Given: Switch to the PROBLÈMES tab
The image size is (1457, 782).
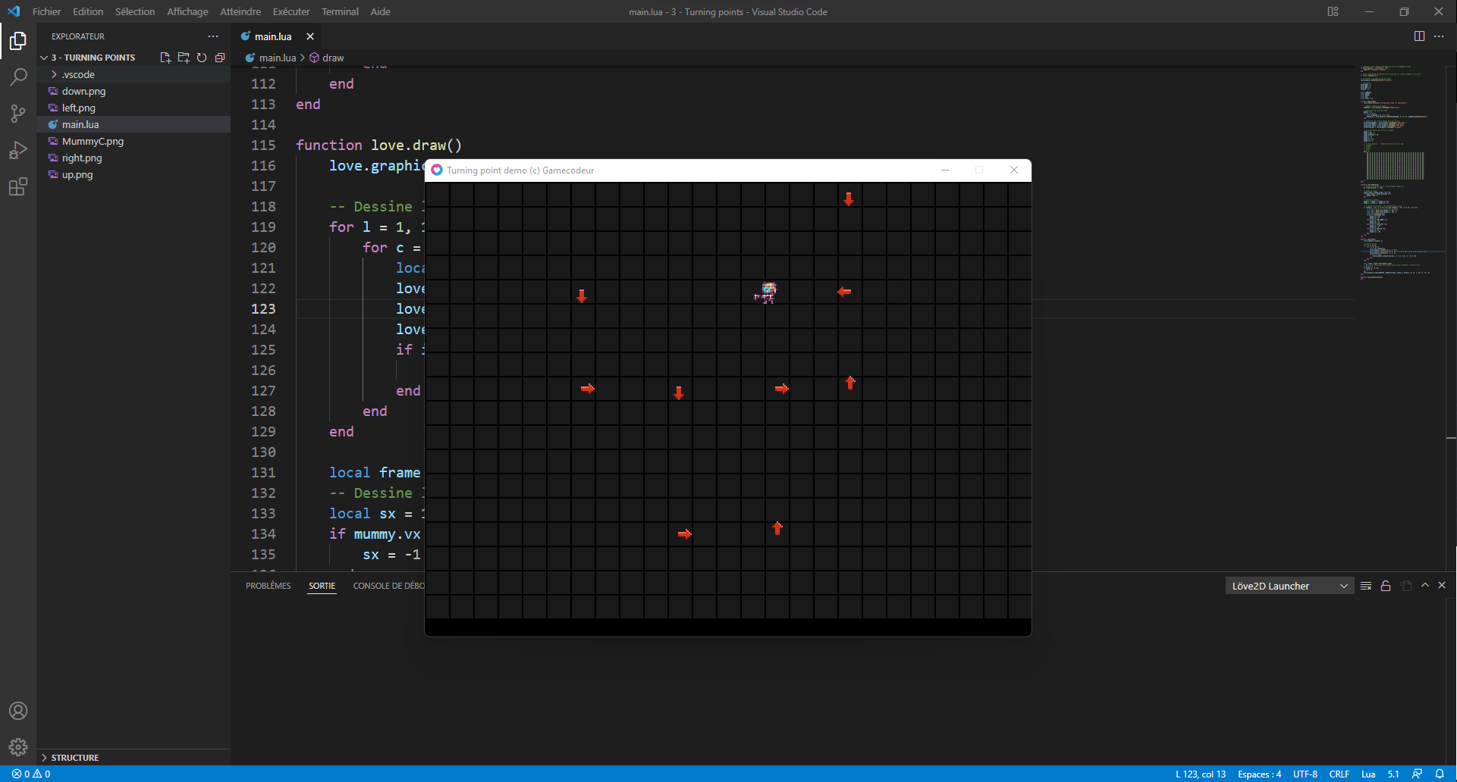Looking at the screenshot, I should click(x=268, y=586).
